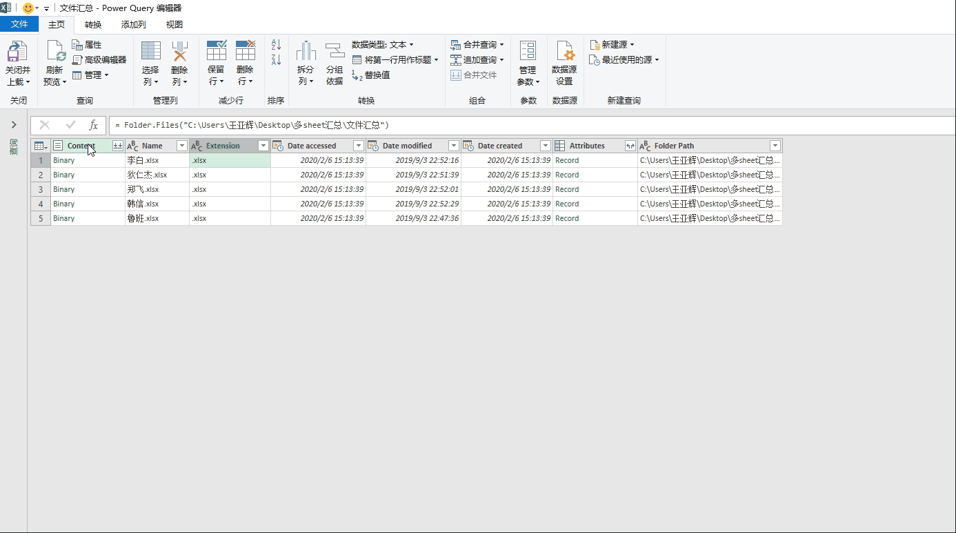
Task: Click the Binary link in row 1
Action: coord(63,160)
